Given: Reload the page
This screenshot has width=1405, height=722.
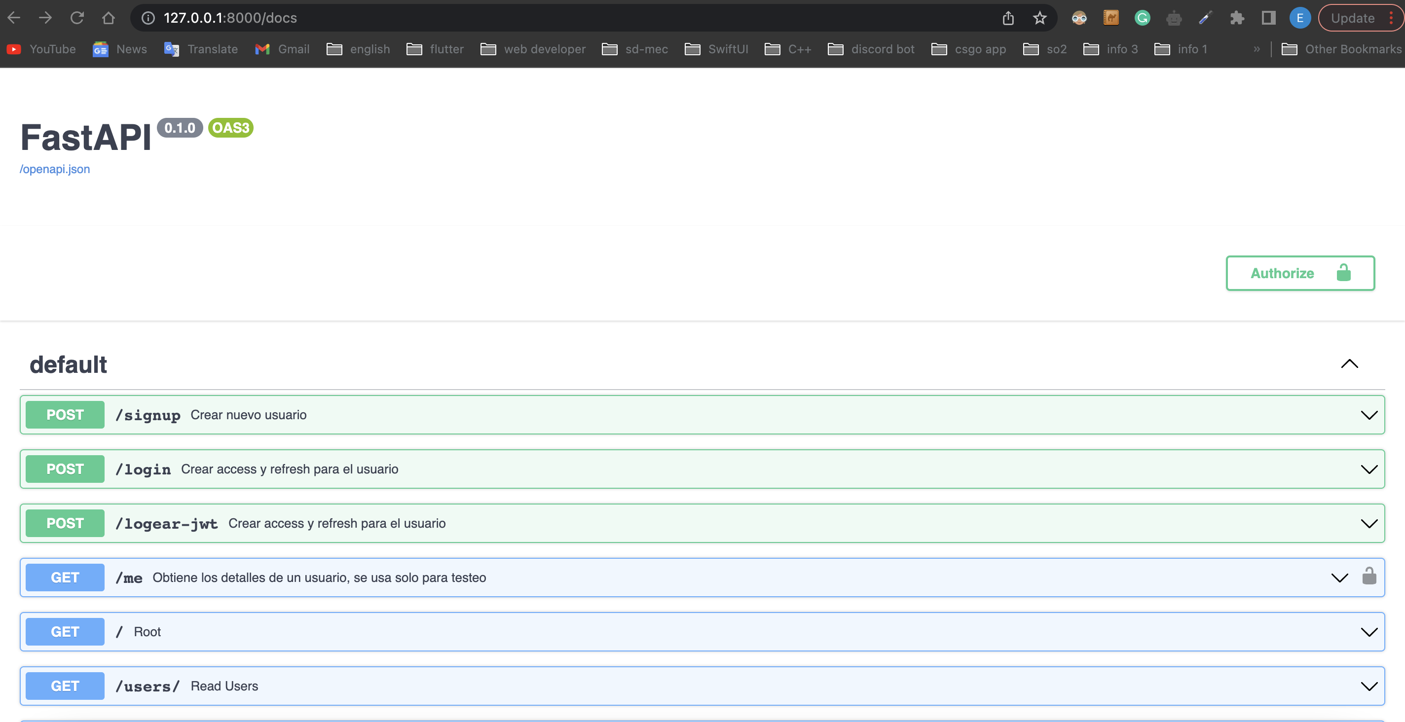Looking at the screenshot, I should (77, 18).
